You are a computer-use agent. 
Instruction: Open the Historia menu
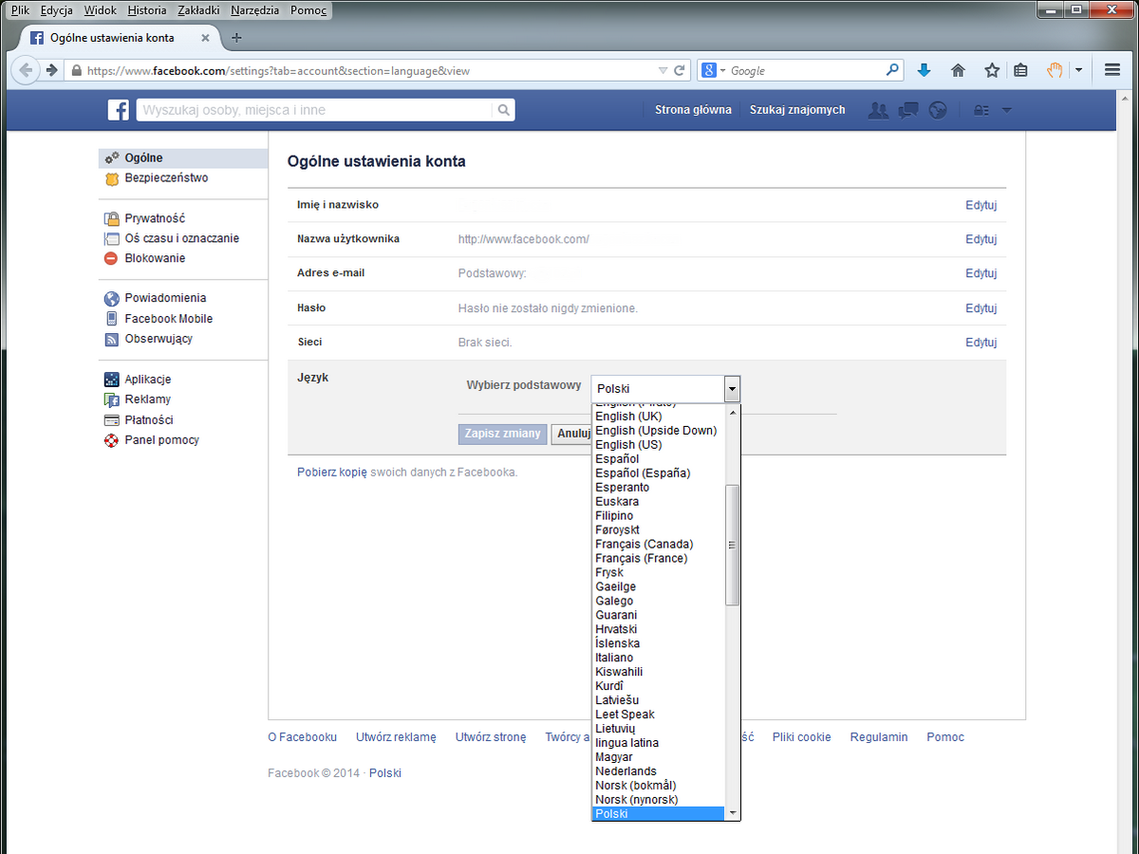146,10
